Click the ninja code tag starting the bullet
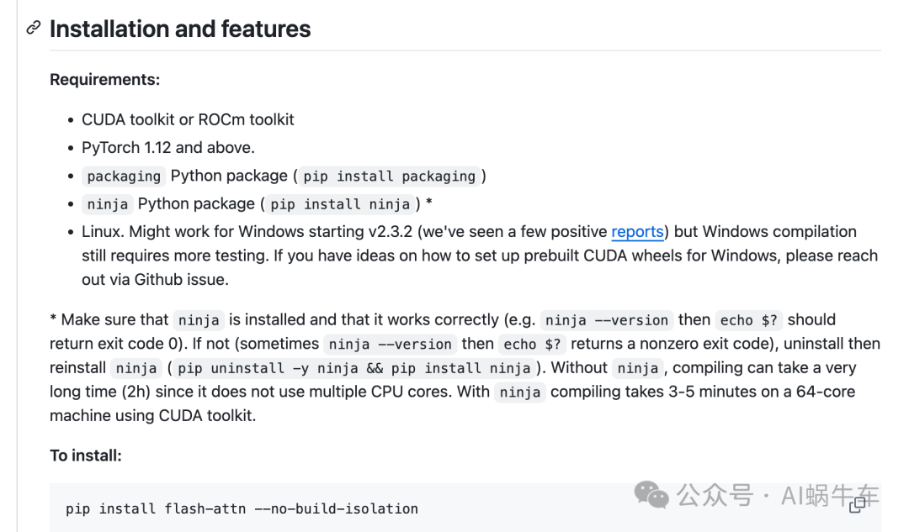Screen dimensions: 909x532 pos(108,204)
